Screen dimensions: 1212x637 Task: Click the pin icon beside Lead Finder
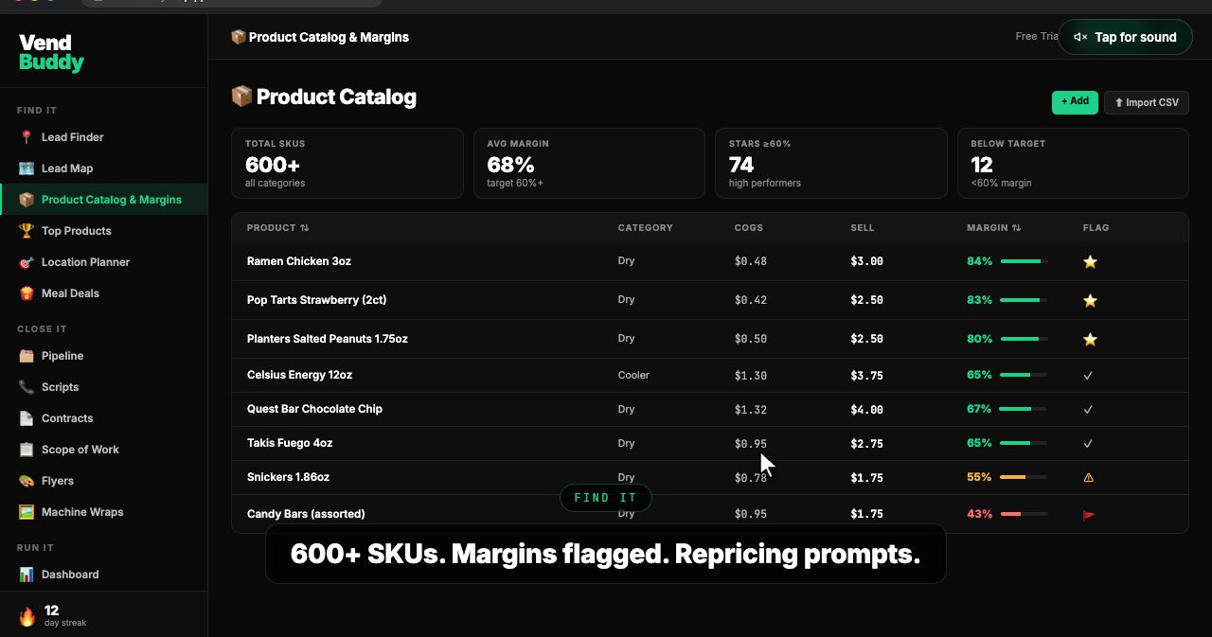point(27,137)
